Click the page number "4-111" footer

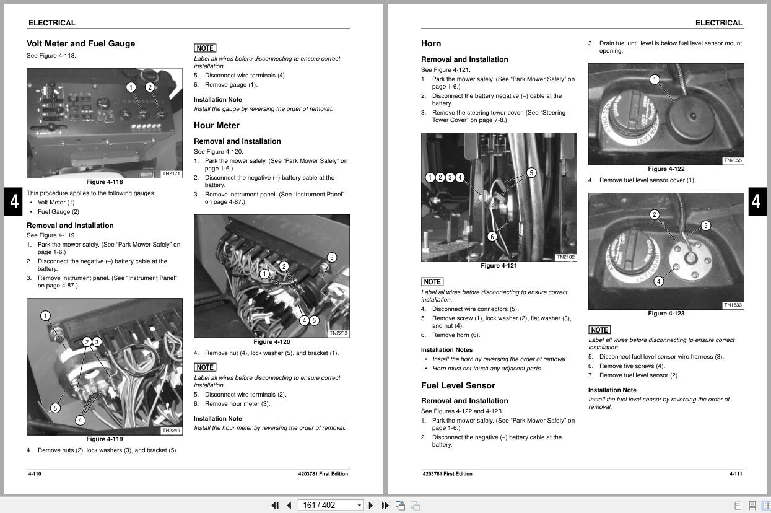tap(736, 474)
